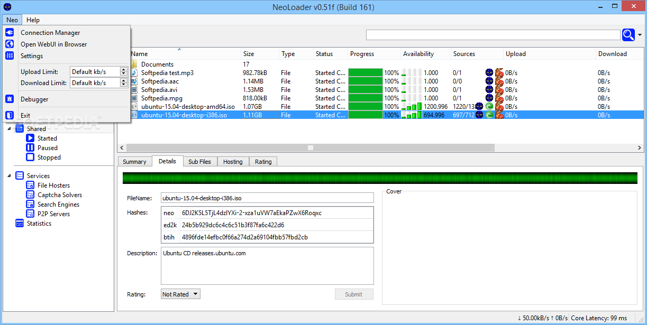The width and height of the screenshot is (647, 325).
Task: Click the Softpedia.aac progress bar
Action: click(366, 81)
